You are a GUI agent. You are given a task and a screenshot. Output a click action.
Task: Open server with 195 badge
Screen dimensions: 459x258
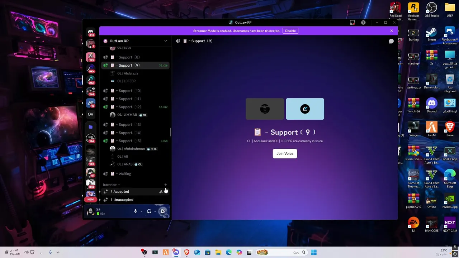pyautogui.click(x=91, y=57)
